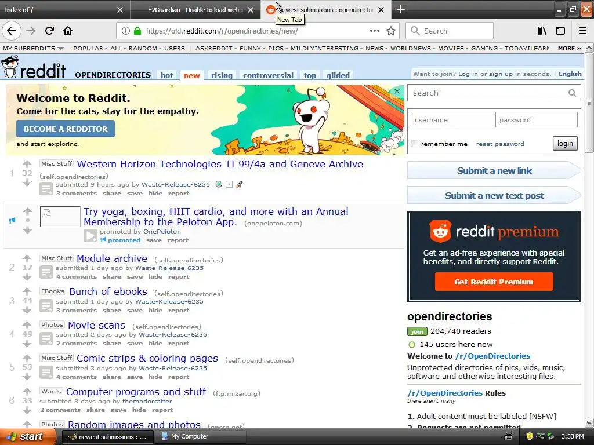Downvote Comic strips & coloring pages post
Image resolution: width=594 pixels, height=445 pixels.
27,377
